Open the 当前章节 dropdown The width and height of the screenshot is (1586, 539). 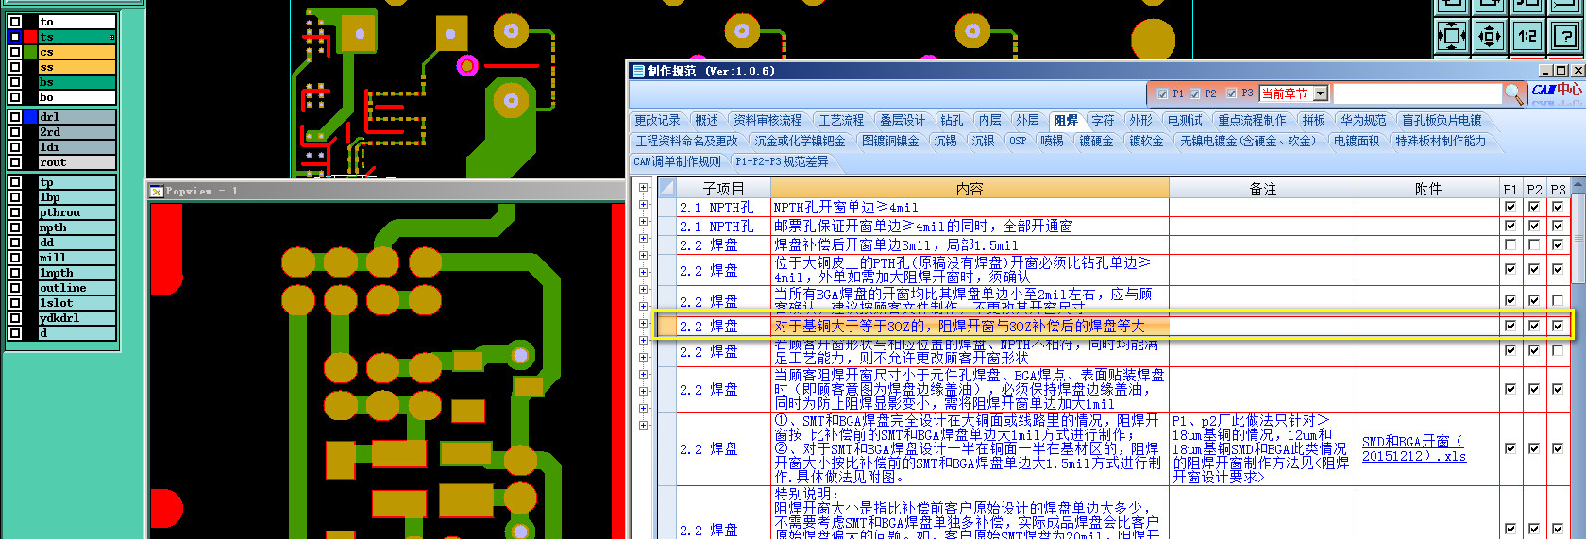click(x=1321, y=93)
